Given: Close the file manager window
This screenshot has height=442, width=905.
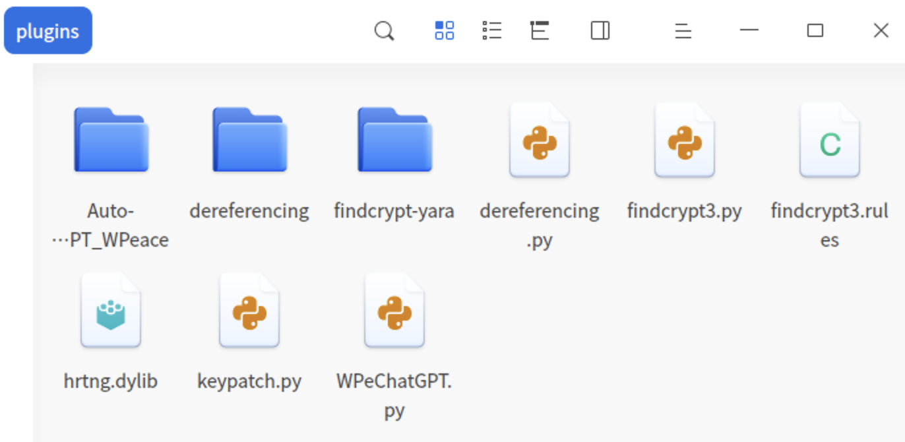Looking at the screenshot, I should pos(881,30).
